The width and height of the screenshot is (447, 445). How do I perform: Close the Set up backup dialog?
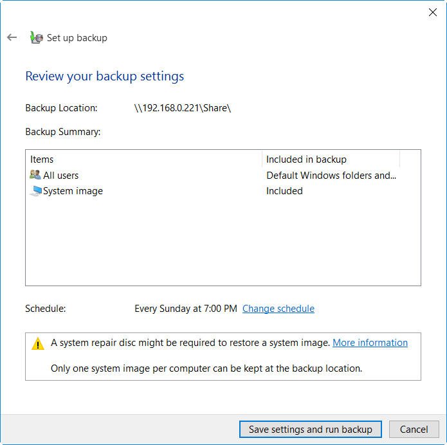click(432, 12)
